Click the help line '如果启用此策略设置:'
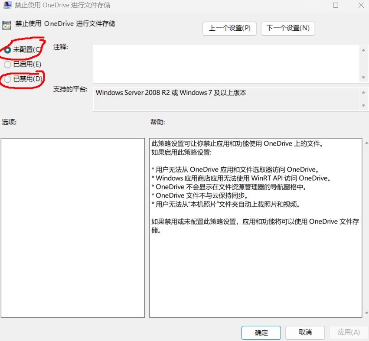The height and width of the screenshot is (341, 369). 181,153
